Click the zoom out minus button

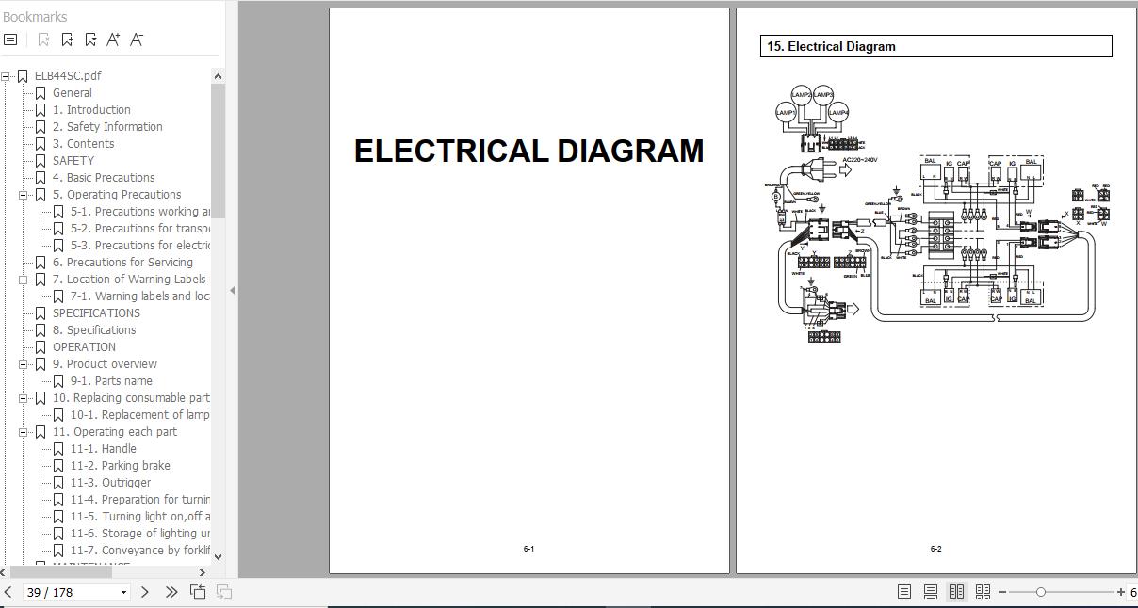[1002, 592]
